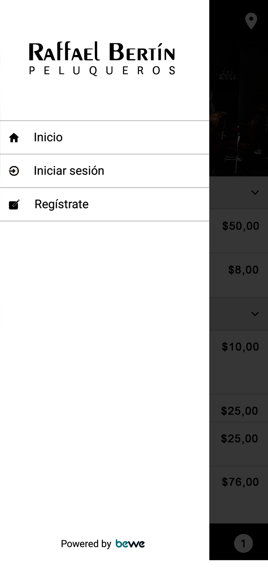Select Regístrate menu entry
Image resolution: width=268 pixels, height=581 pixels.
[61, 204]
